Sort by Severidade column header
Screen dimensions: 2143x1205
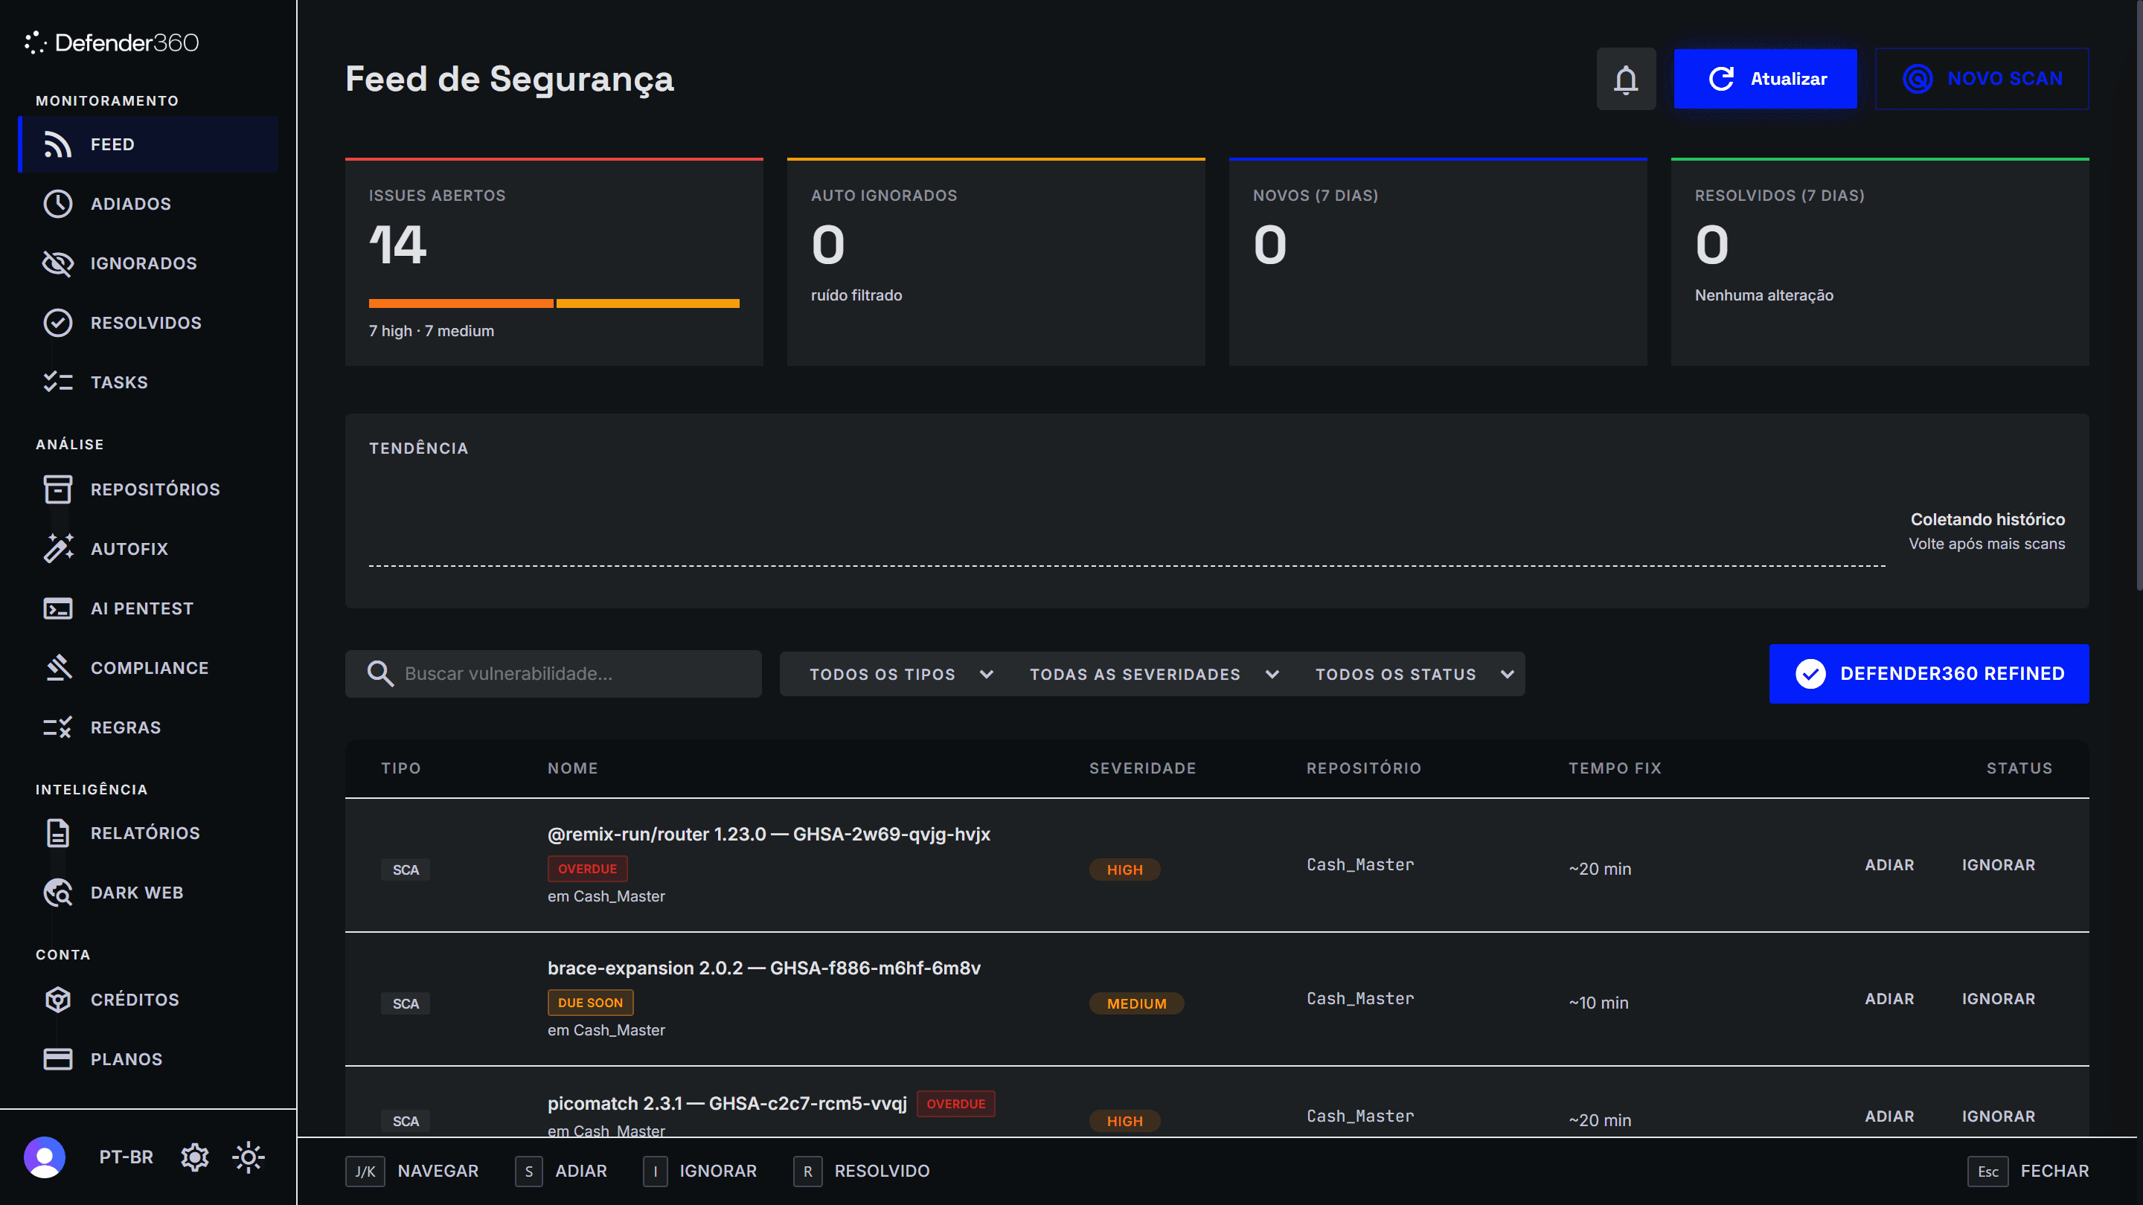[x=1142, y=768]
